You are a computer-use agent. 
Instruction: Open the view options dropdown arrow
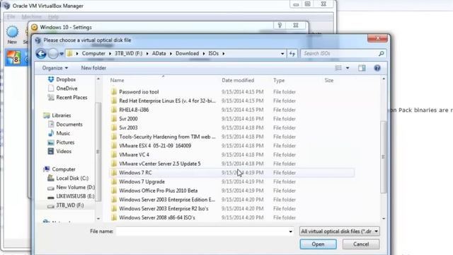coord(348,68)
